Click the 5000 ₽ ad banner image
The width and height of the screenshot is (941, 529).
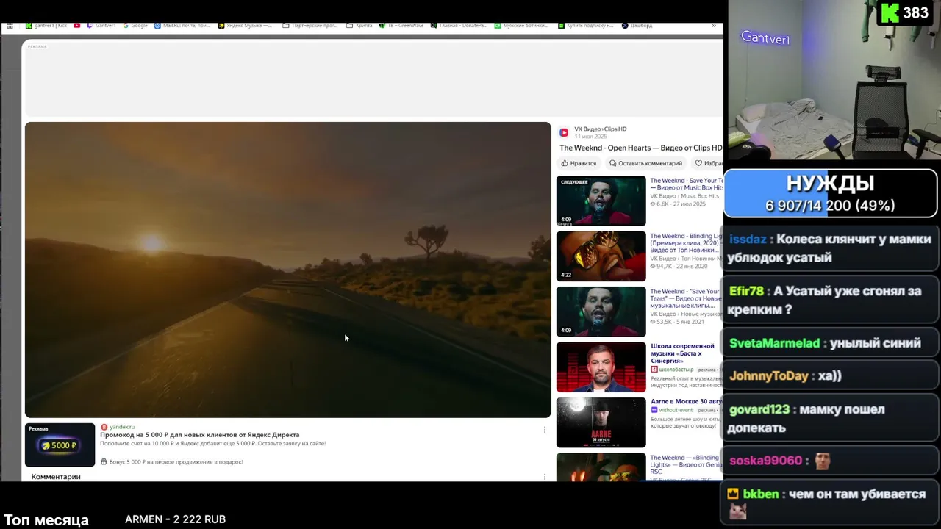coord(60,445)
